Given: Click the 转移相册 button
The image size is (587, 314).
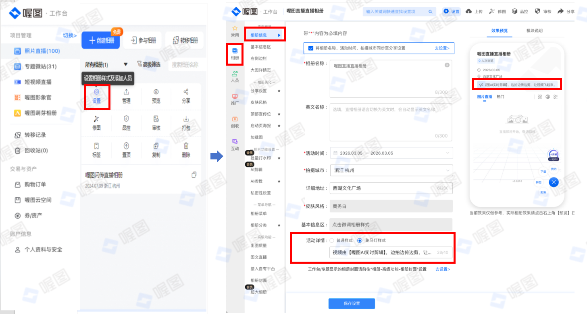Looking at the screenshot, I should coord(185,40).
